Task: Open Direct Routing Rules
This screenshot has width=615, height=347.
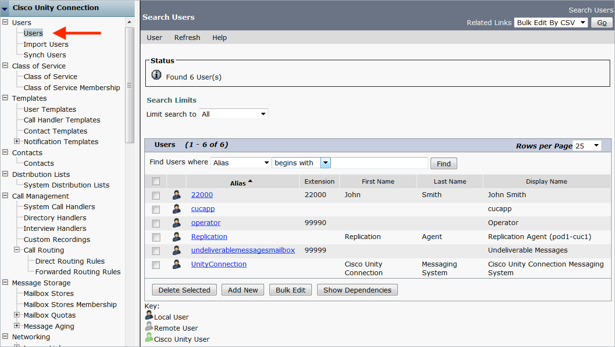Action: [x=70, y=261]
